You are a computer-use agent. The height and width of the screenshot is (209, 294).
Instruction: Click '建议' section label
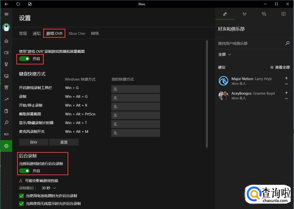[x=222, y=67]
